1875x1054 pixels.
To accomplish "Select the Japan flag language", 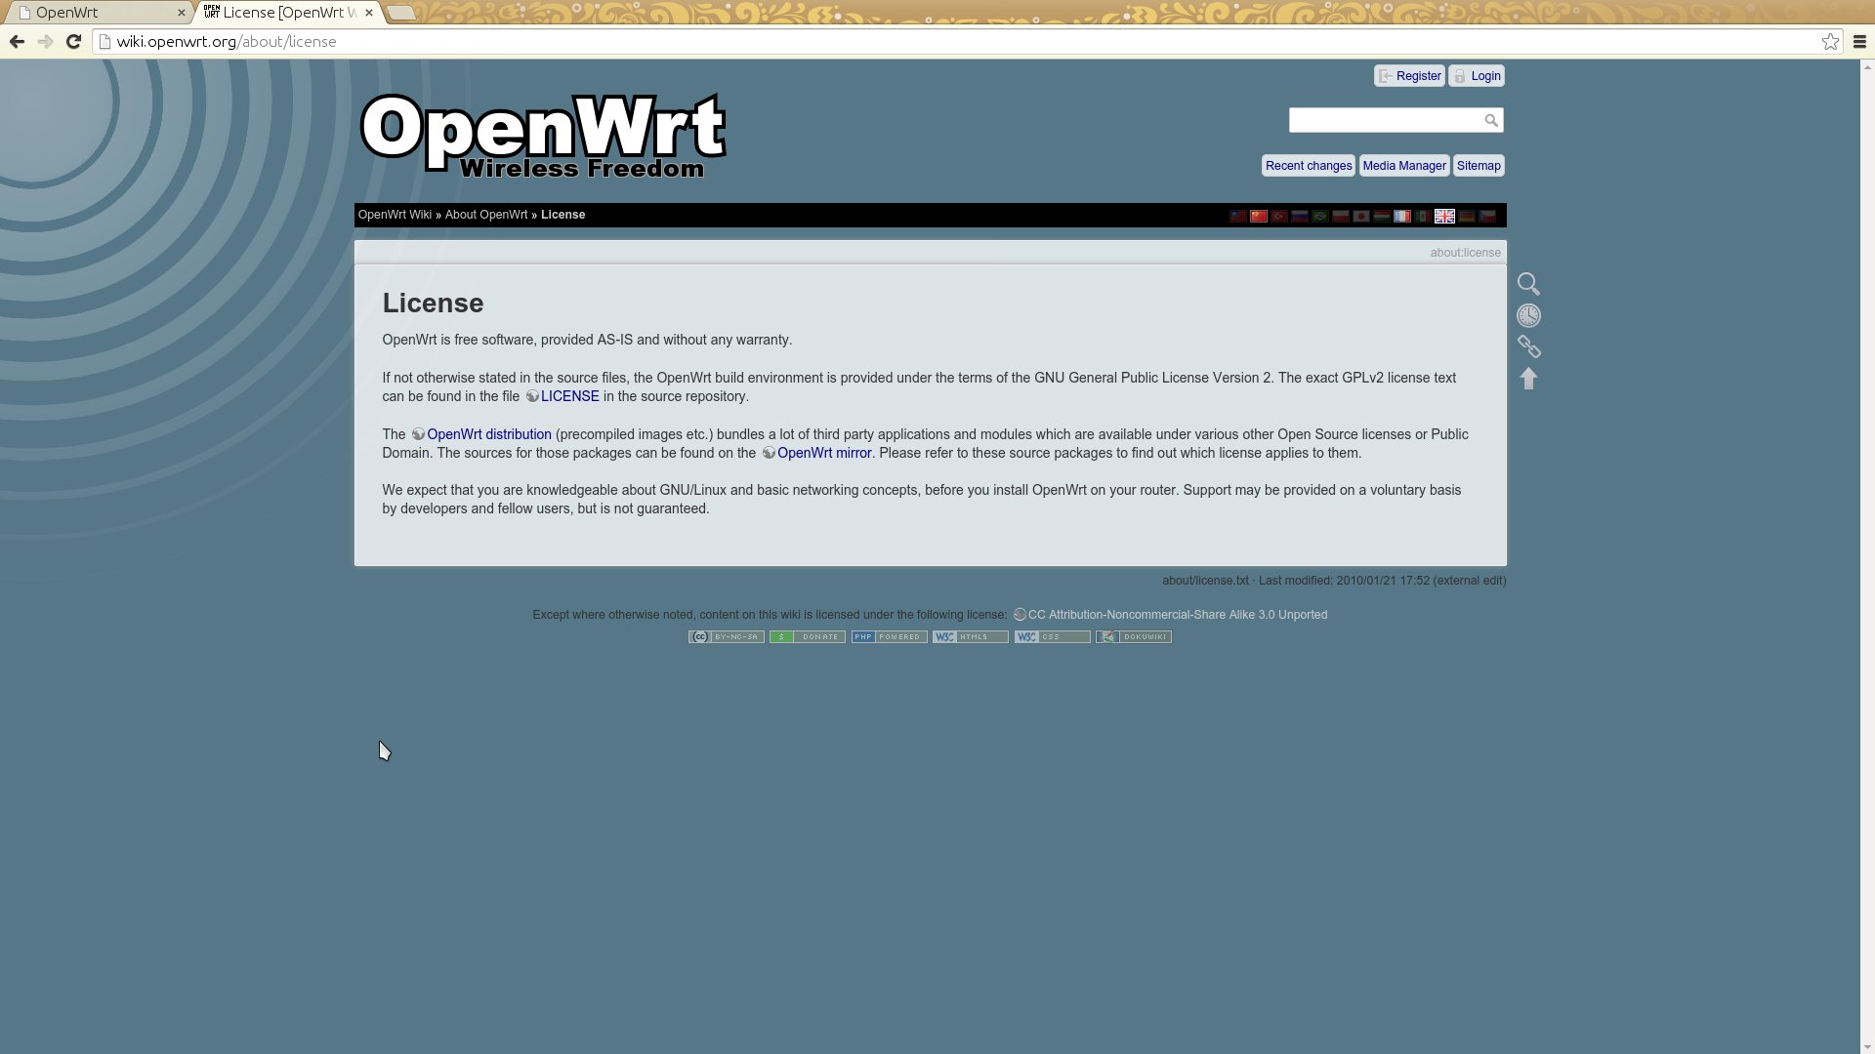I will (1361, 216).
